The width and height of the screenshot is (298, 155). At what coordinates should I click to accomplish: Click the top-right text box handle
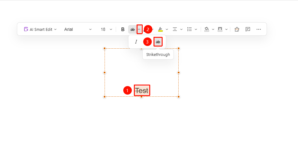178,48
